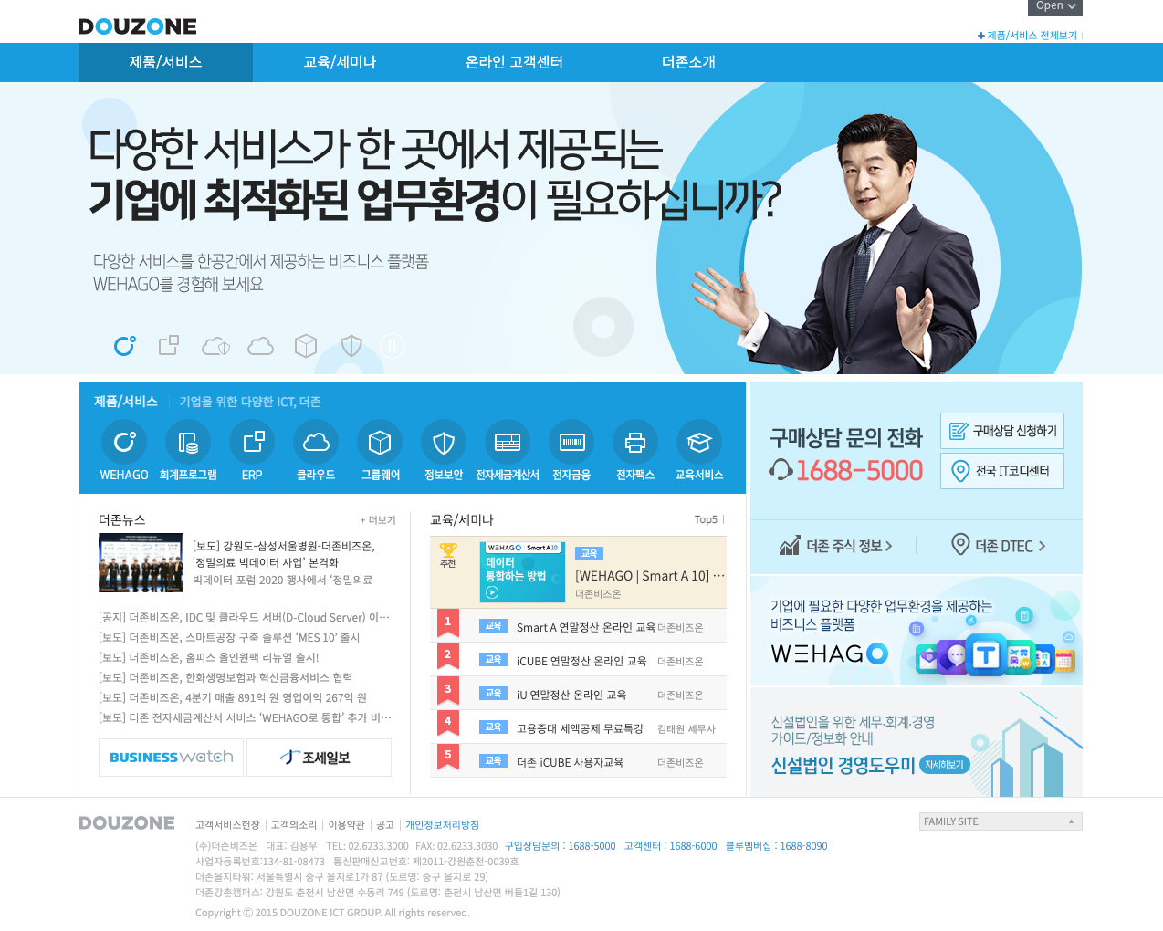
Task: Click the trophy 추천 icon
Action: point(448,555)
